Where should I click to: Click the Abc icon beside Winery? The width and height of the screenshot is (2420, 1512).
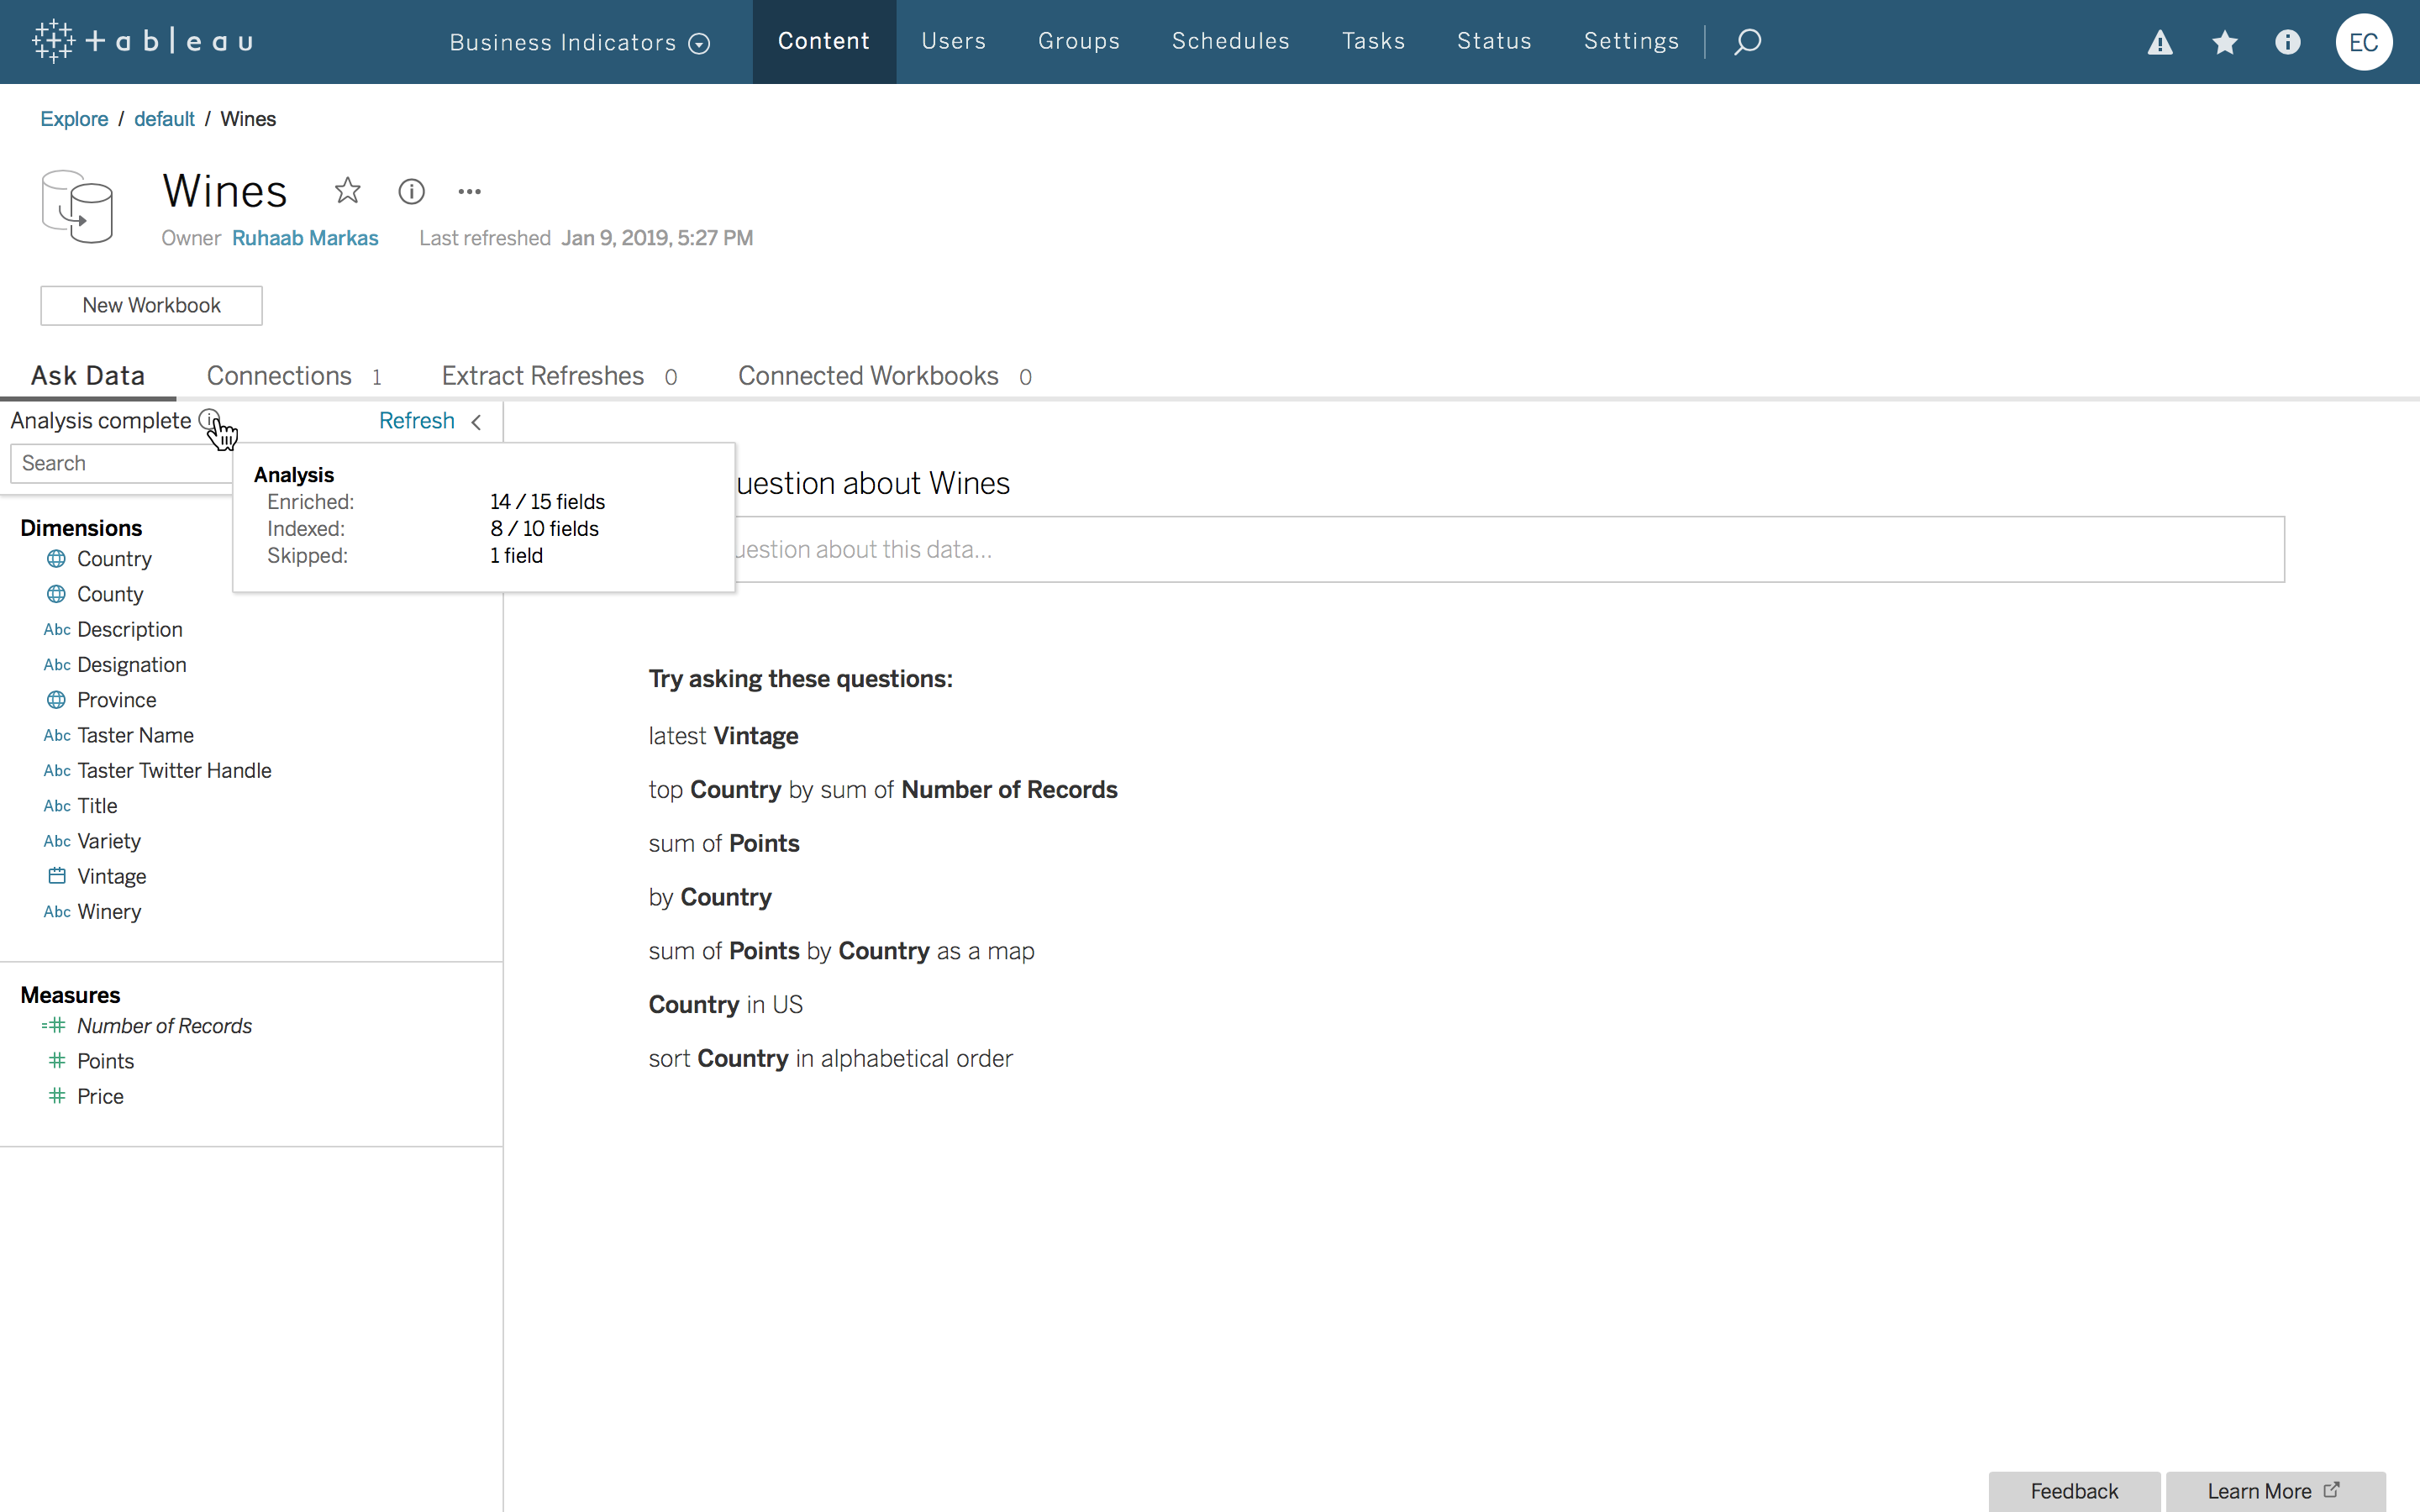pos(57,912)
